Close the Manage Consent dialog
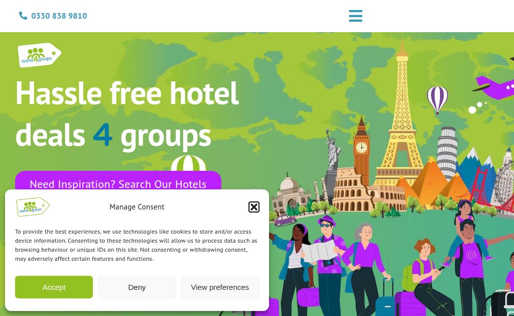The image size is (514, 316). [253, 207]
